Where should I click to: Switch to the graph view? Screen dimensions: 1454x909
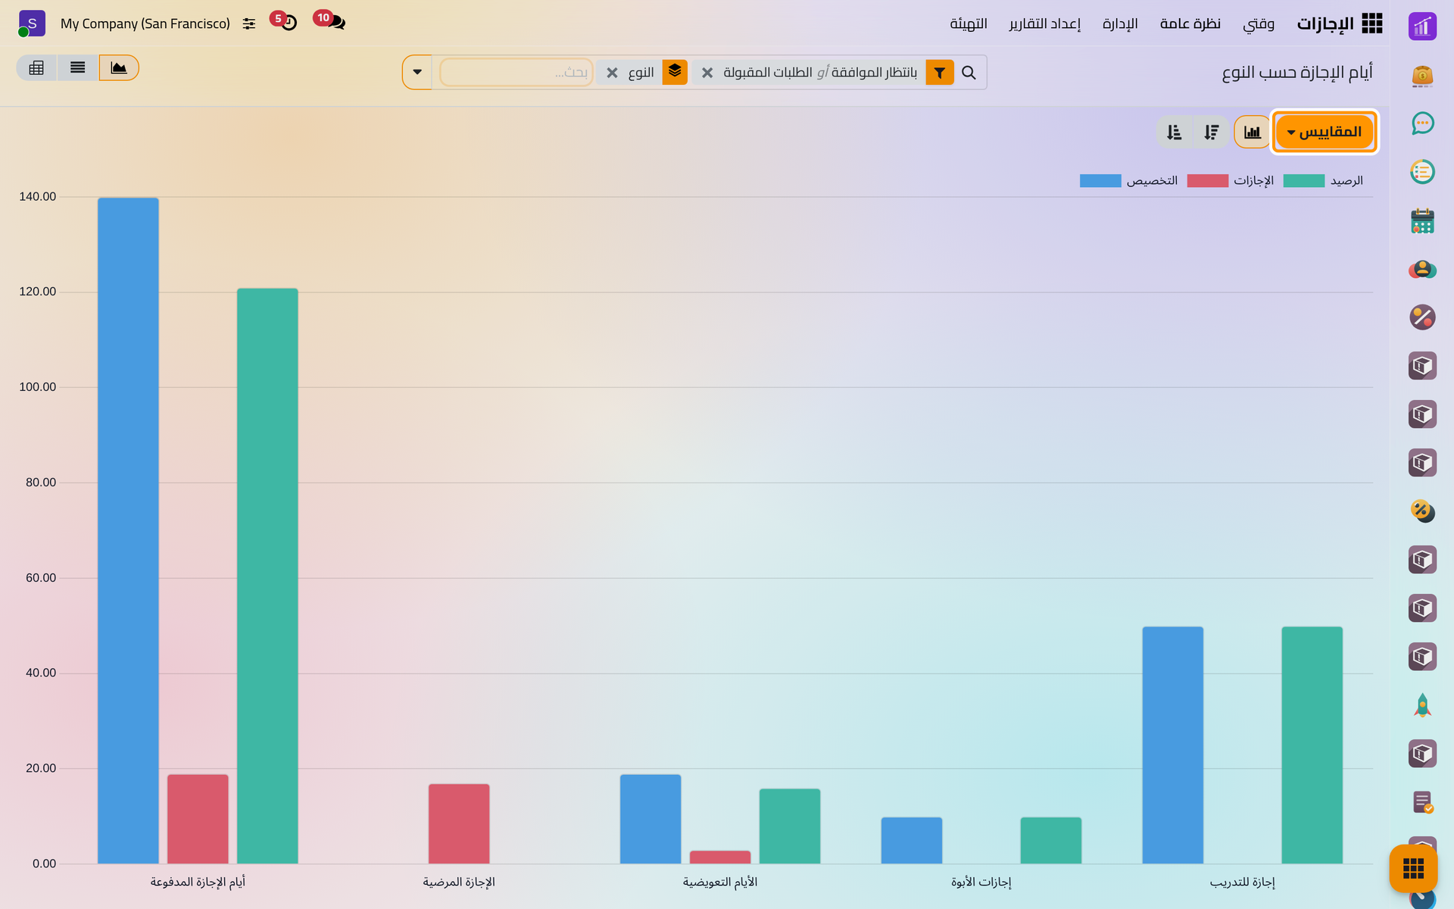(x=119, y=67)
